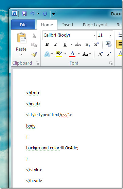Click the Grow Font icon

[x=100, y=54]
